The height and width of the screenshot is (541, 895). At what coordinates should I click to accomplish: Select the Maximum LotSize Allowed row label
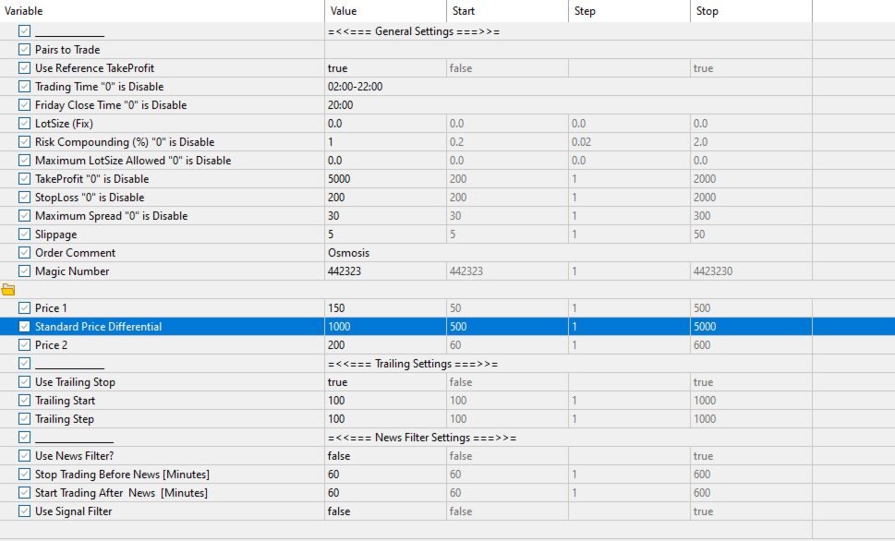tap(133, 161)
